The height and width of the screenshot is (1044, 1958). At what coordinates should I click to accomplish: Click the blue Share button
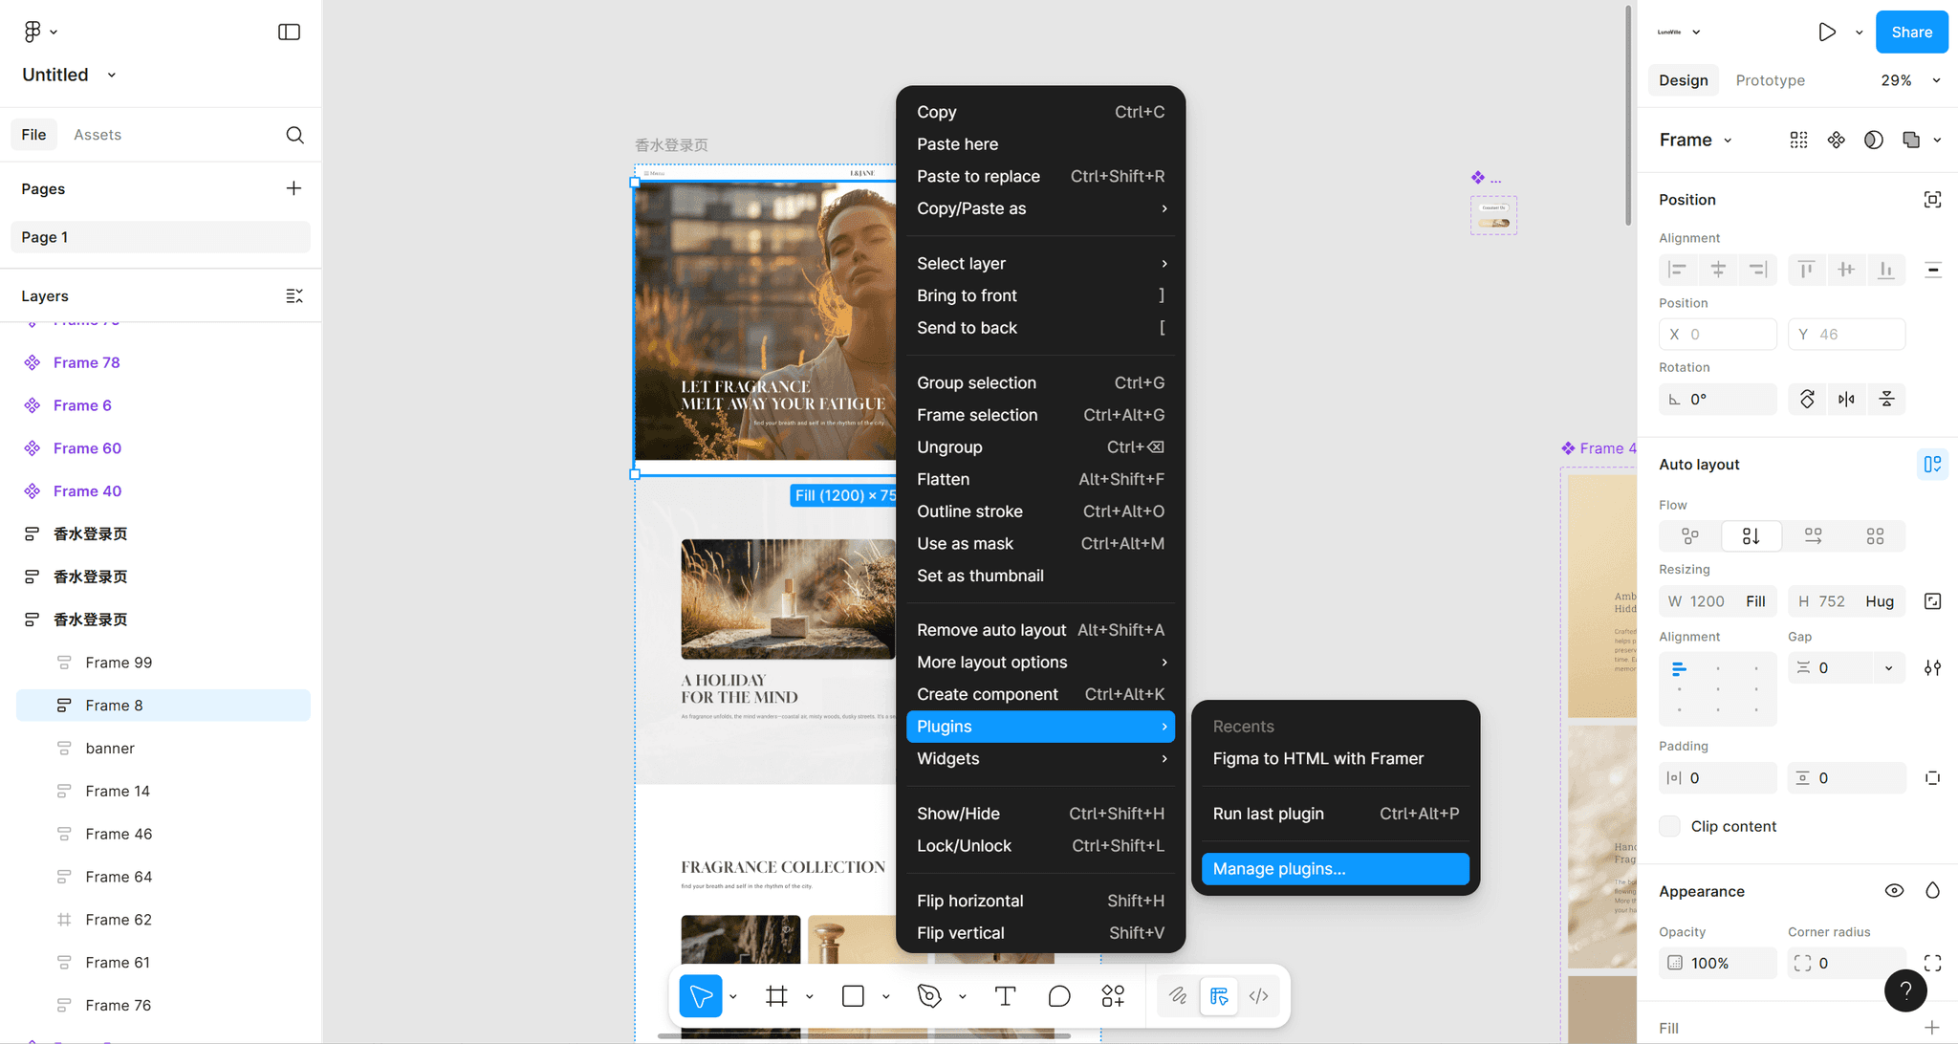[x=1911, y=33]
